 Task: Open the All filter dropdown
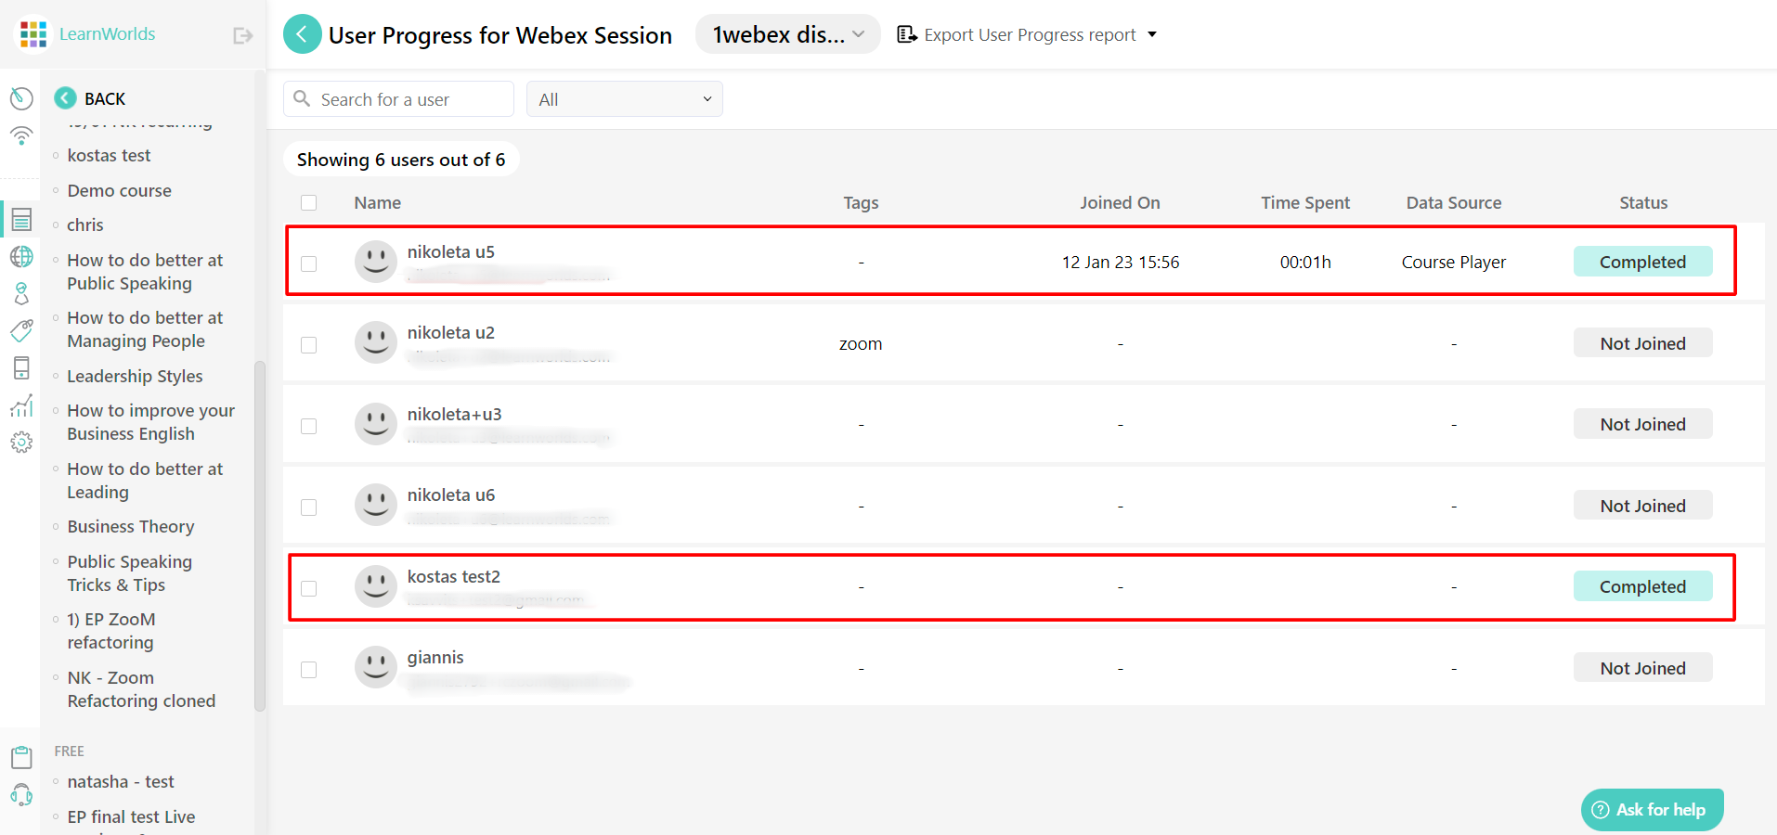624,98
